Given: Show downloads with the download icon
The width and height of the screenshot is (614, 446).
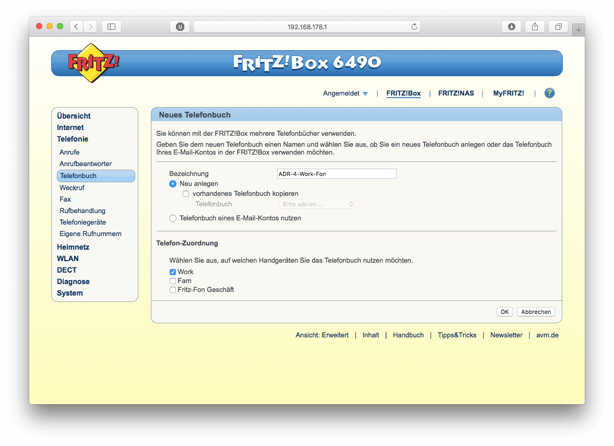Looking at the screenshot, I should pos(512,27).
